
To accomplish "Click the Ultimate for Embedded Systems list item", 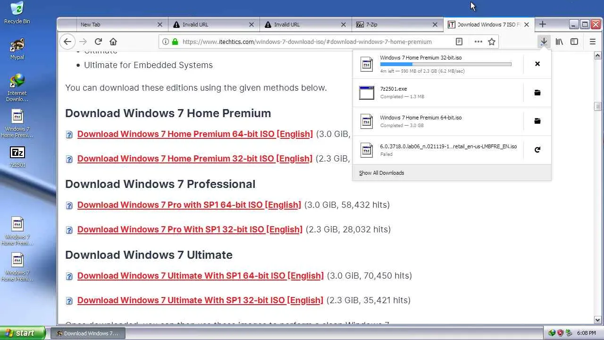I will [x=148, y=65].
